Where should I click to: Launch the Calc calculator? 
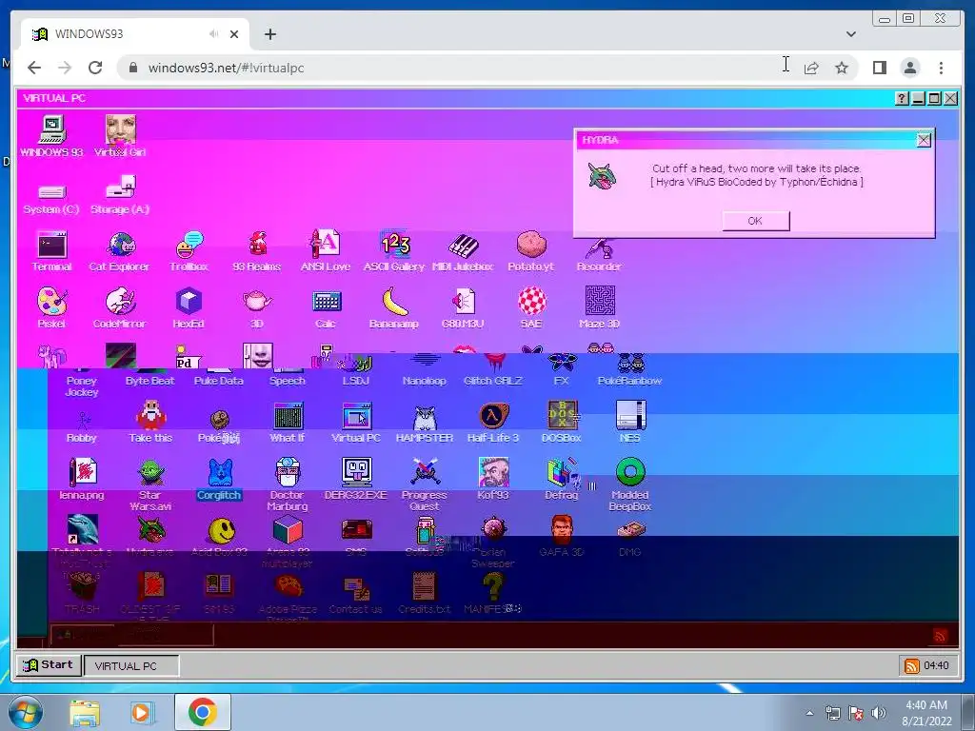pos(326,302)
